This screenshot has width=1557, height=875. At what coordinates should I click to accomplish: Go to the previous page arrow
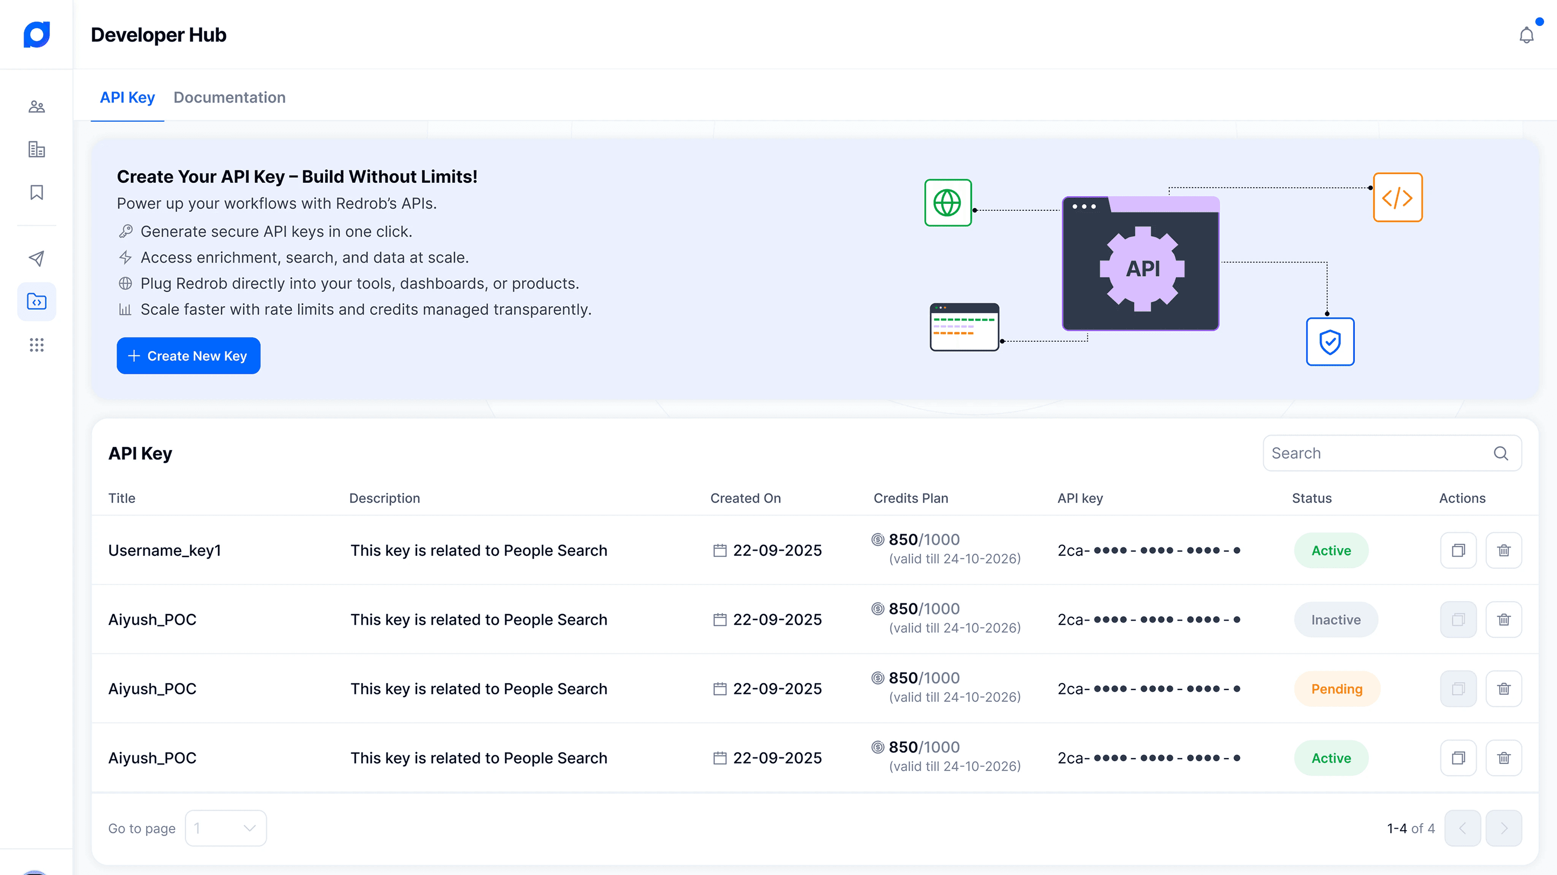[1462, 828]
